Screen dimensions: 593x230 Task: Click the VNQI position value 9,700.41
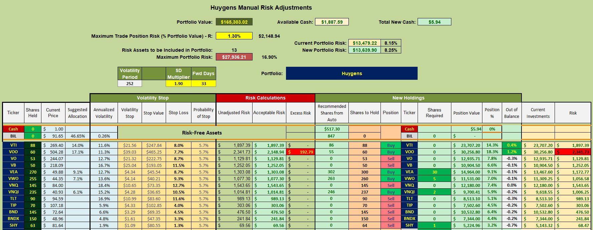point(466,192)
